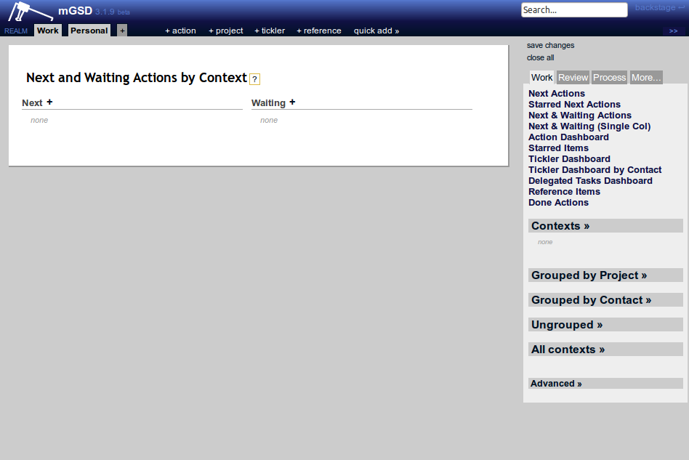Image resolution: width=689 pixels, height=460 pixels.
Task: Click + reference in top bar
Action: (318, 31)
